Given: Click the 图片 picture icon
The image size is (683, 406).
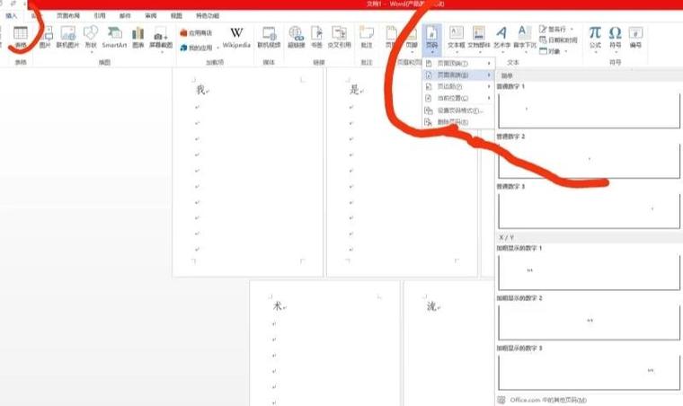Looking at the screenshot, I should coord(45,38).
